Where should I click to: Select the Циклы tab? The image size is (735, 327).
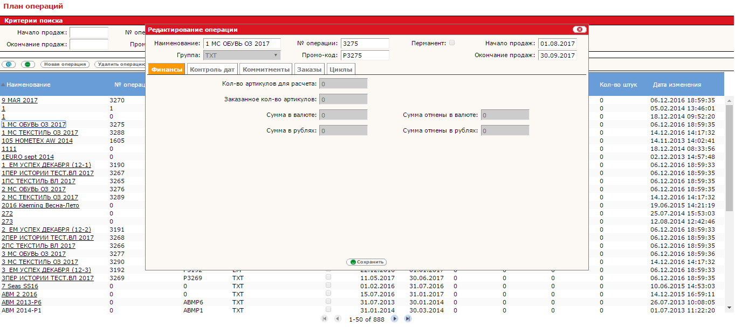[x=341, y=69]
